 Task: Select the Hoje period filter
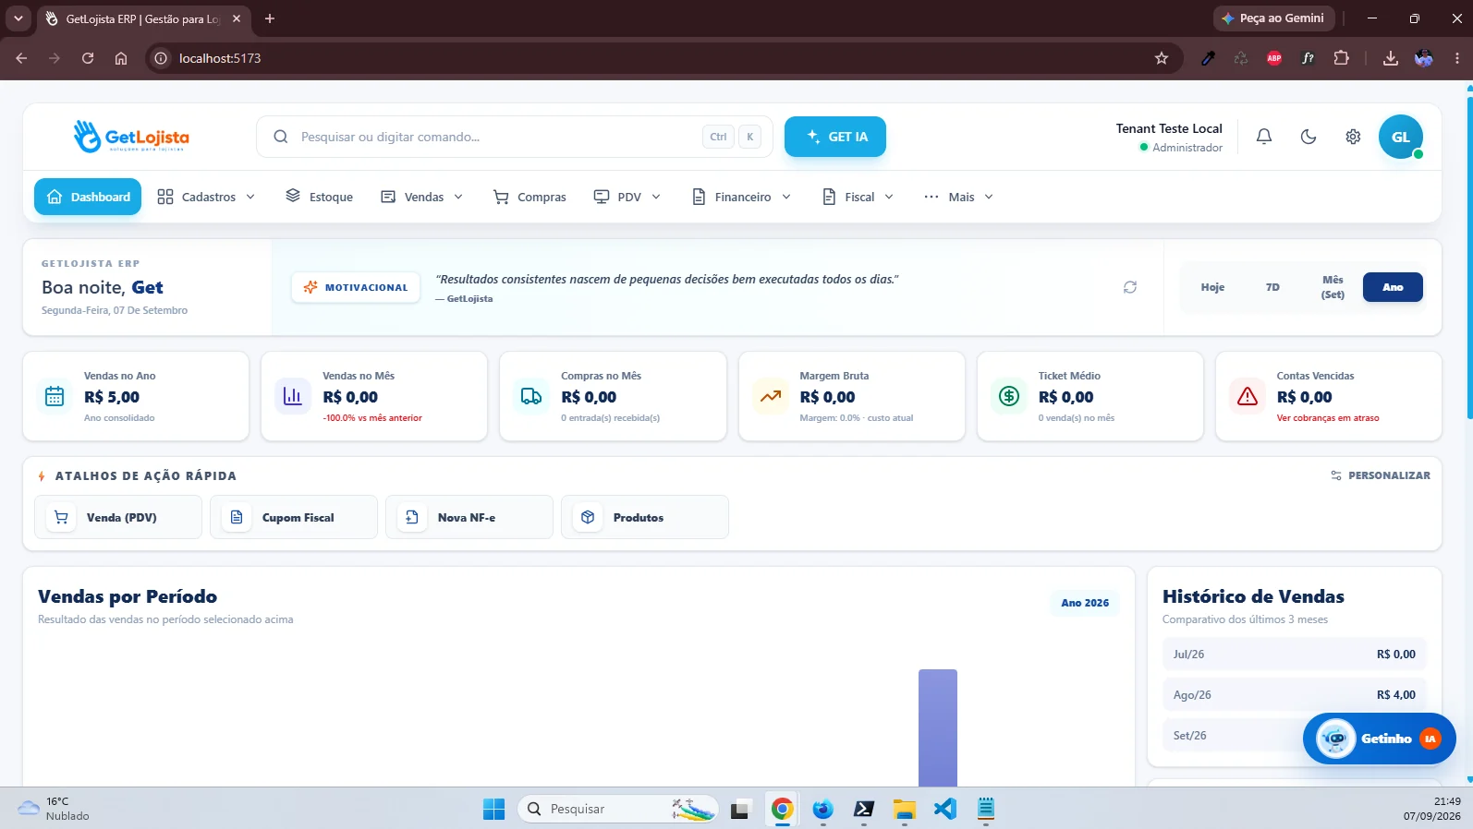click(1212, 287)
